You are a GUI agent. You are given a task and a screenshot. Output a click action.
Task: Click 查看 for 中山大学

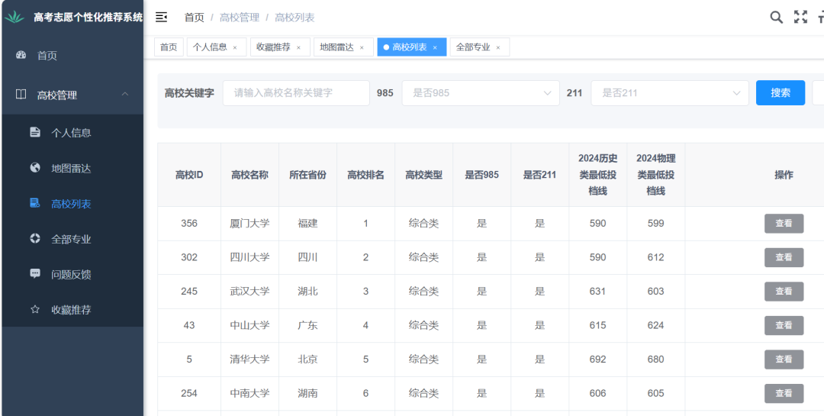[x=784, y=325]
